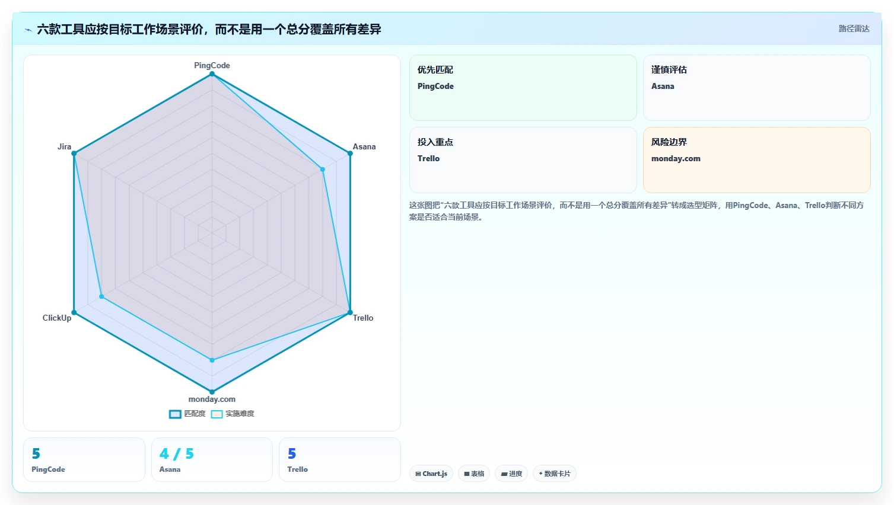Click the outer data point at monday.com vertex

tap(212, 392)
